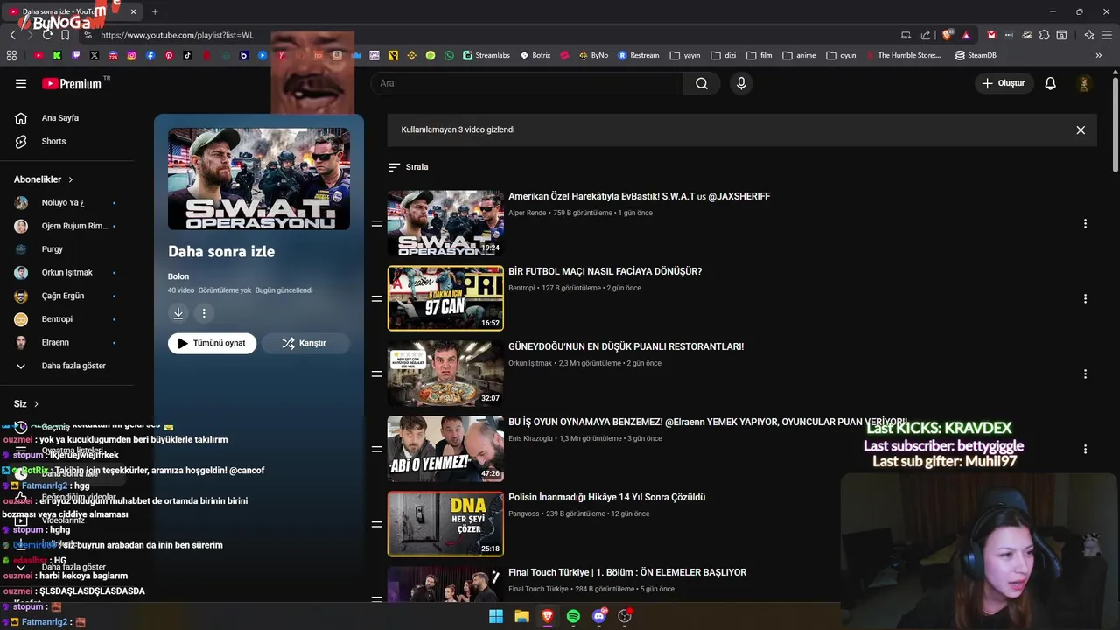Dismiss the 'Kullanılamayan 3 video gizlendi' banner

click(1081, 129)
